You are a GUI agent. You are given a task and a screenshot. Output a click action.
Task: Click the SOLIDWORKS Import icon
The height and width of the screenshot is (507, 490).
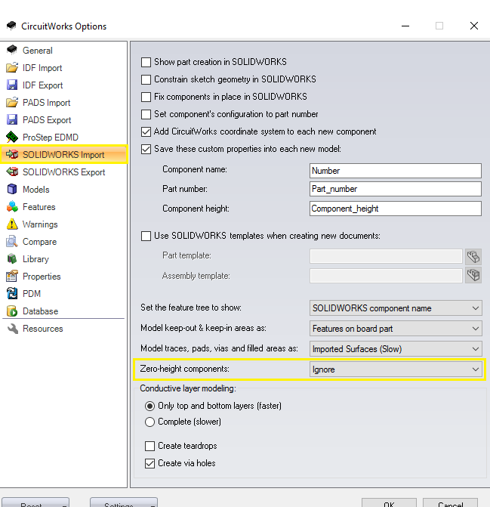tap(12, 155)
